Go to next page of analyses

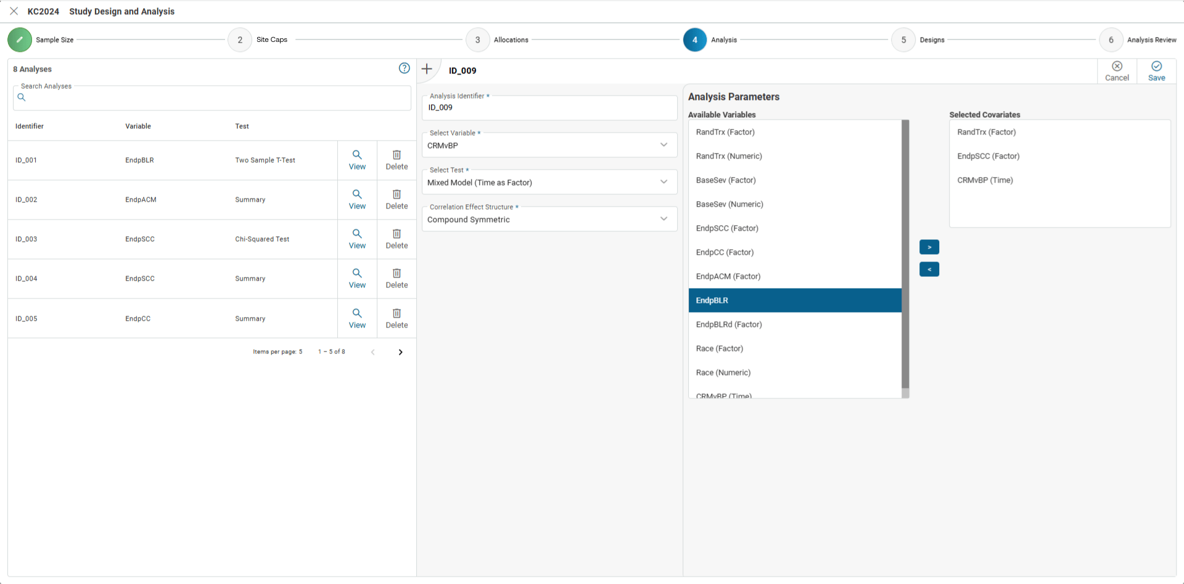pyautogui.click(x=400, y=352)
